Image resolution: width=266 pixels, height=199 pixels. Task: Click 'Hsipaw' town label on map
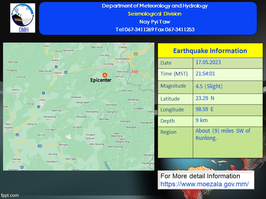click(x=8, y=127)
